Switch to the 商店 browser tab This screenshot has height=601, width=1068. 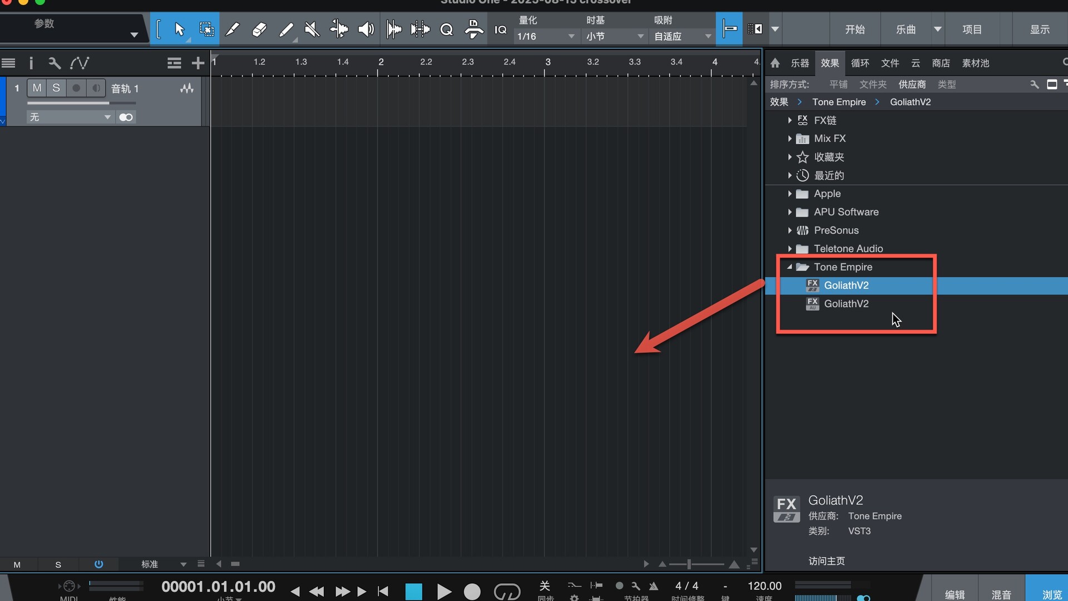941,63
